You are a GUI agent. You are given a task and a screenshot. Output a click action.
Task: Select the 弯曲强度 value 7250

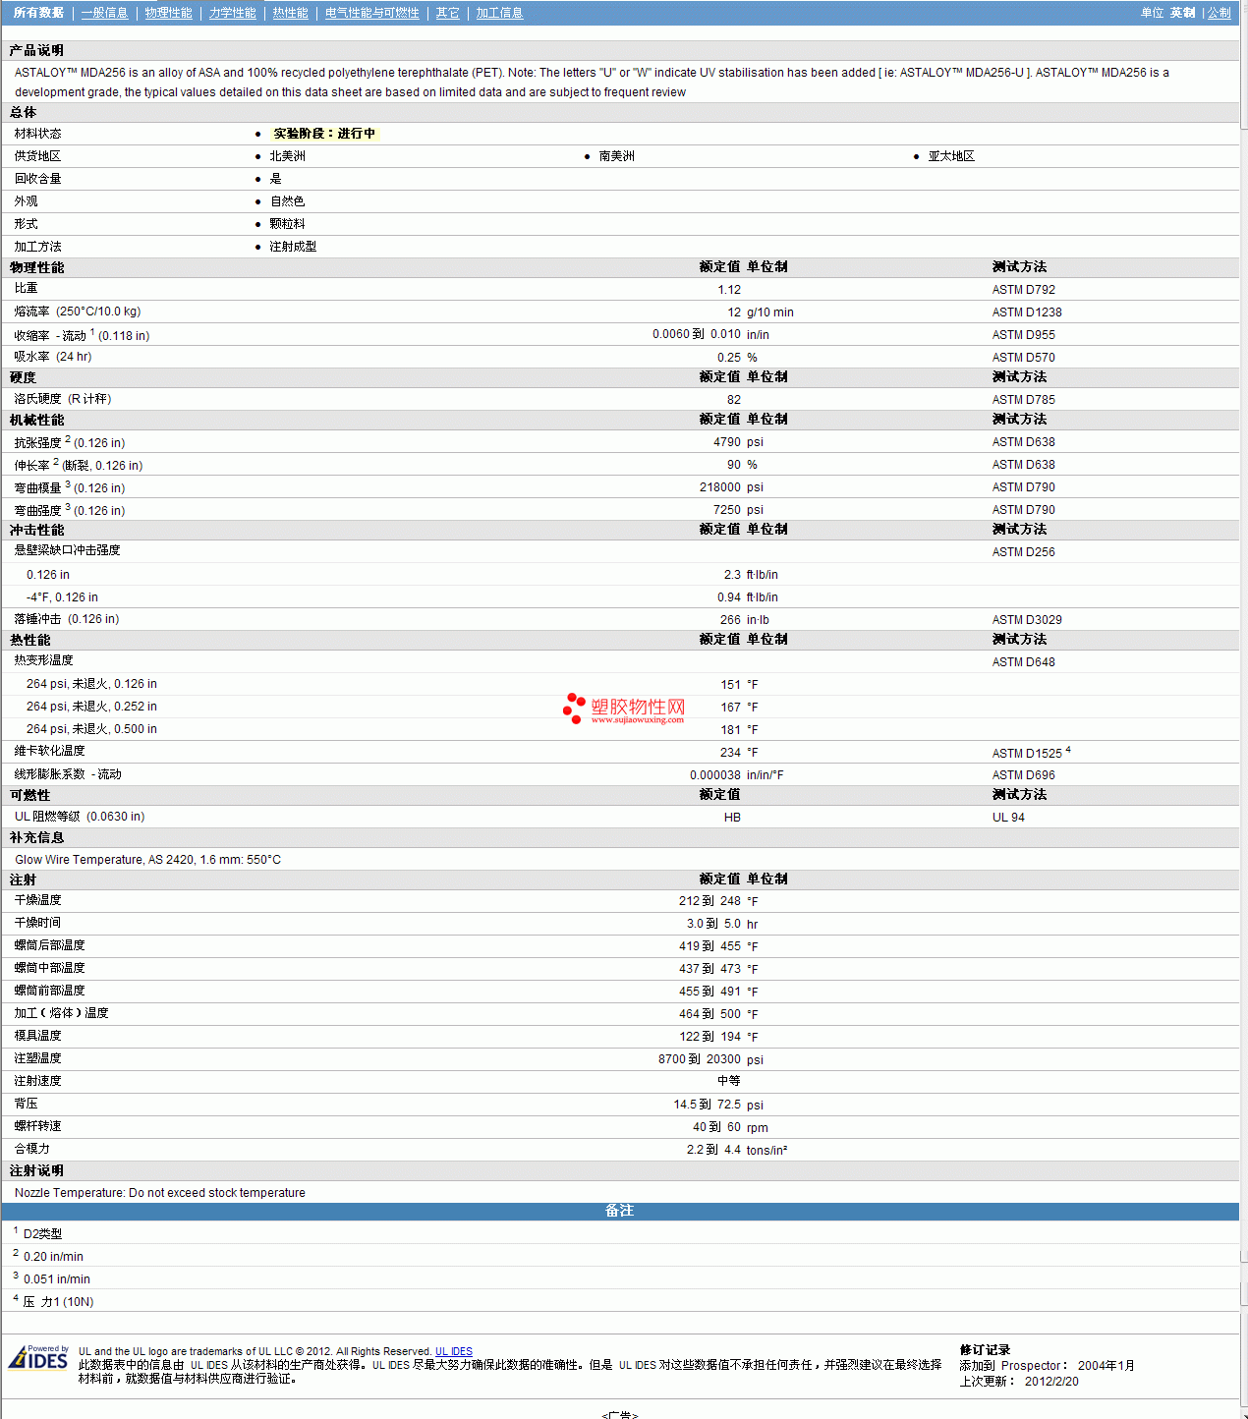point(727,510)
